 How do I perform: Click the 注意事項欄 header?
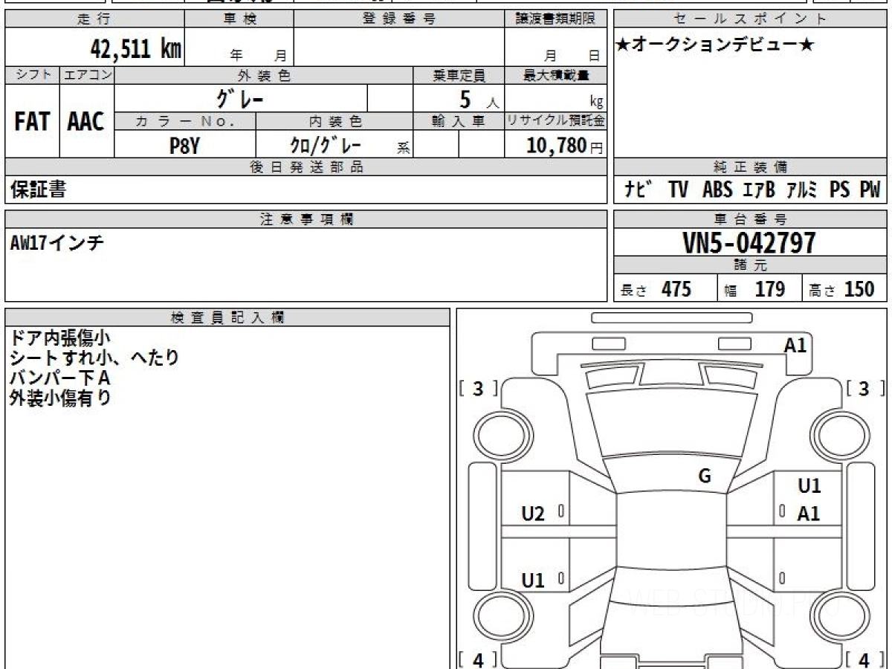(306, 219)
